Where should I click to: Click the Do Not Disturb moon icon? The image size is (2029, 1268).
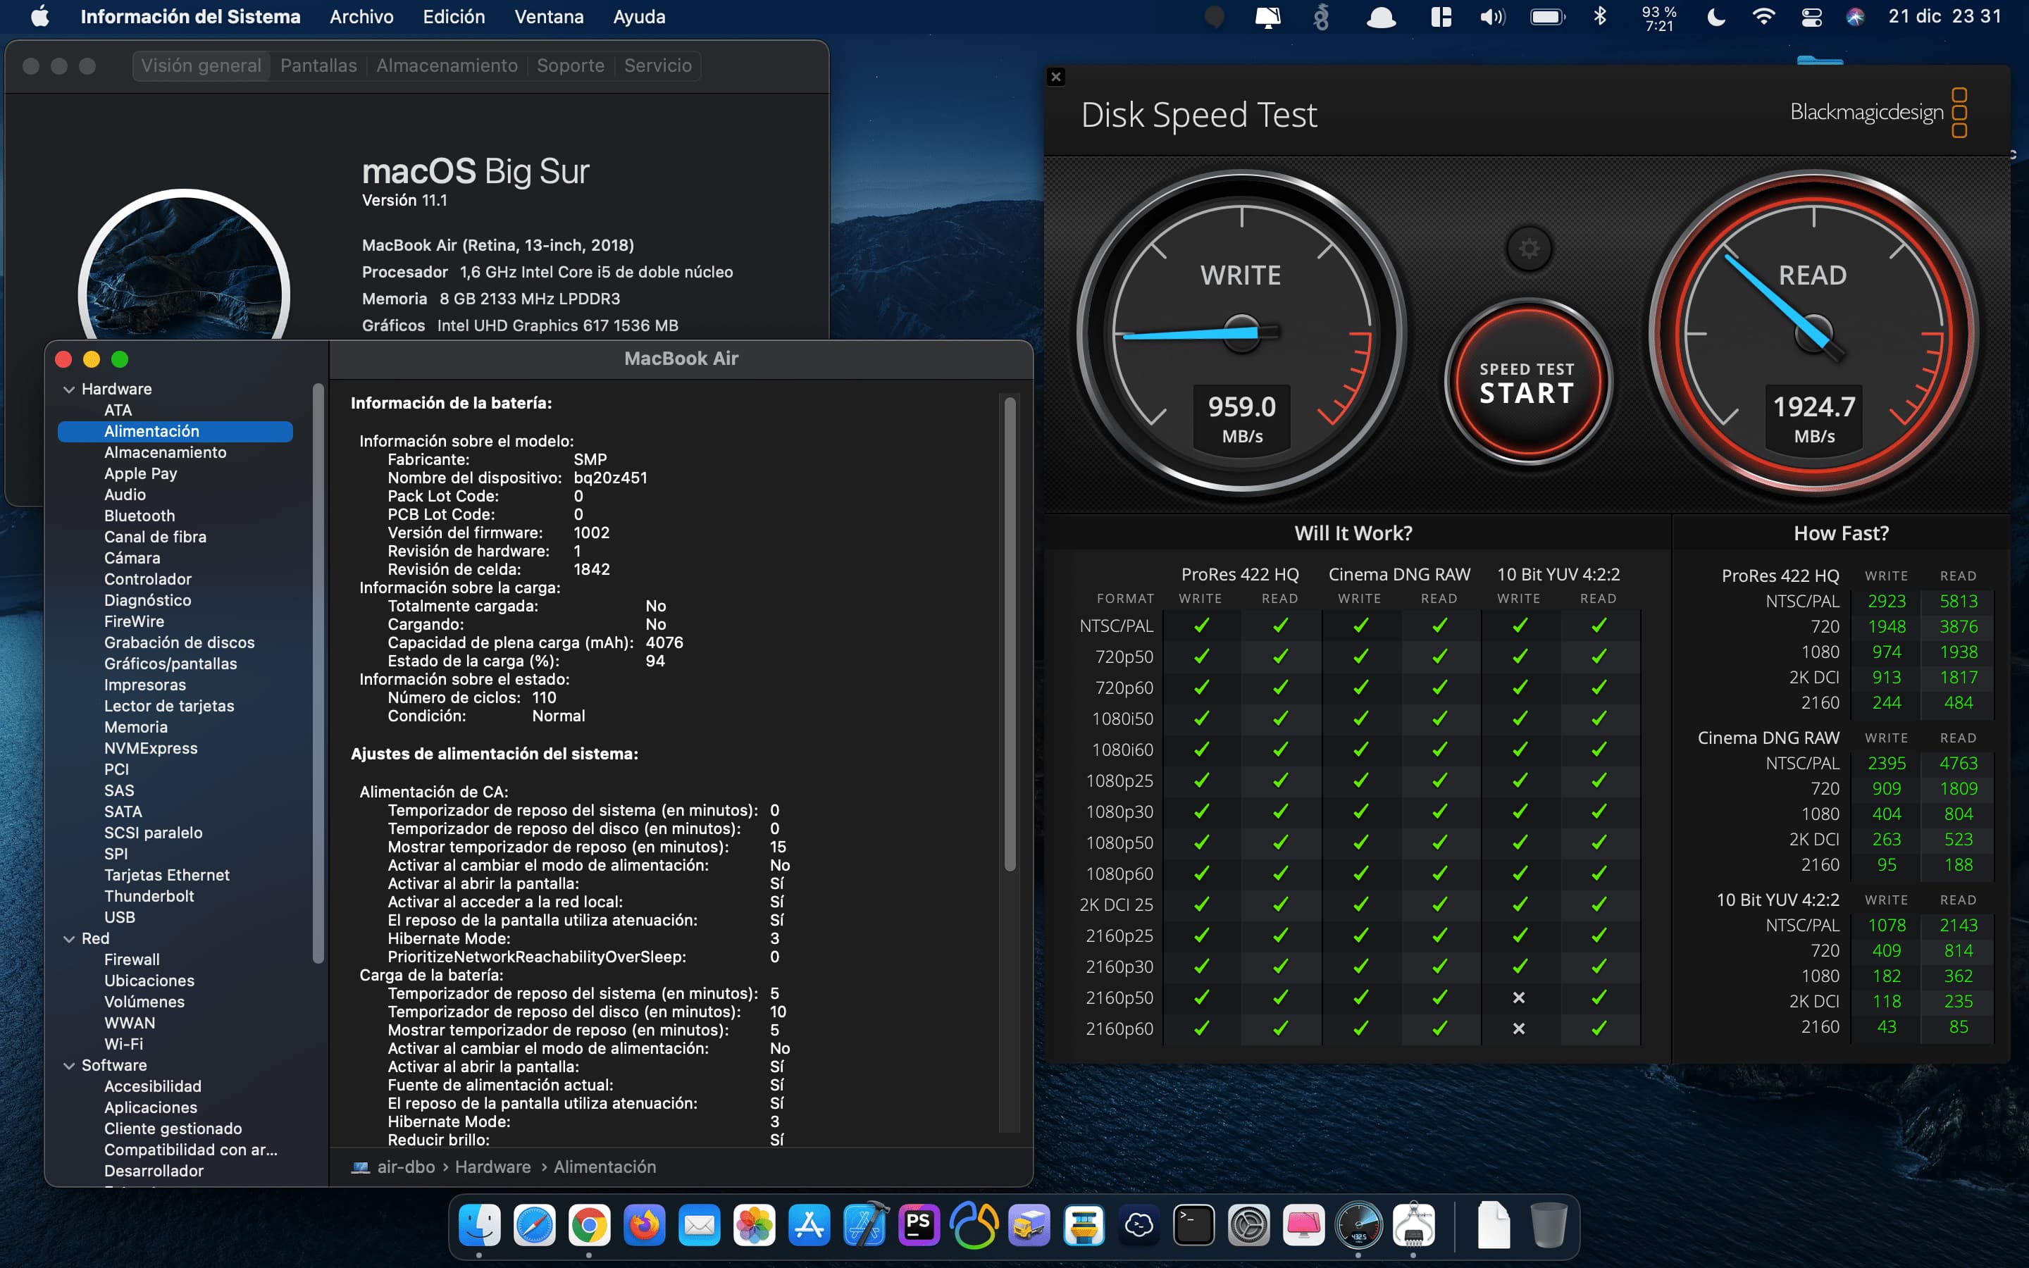point(1716,17)
